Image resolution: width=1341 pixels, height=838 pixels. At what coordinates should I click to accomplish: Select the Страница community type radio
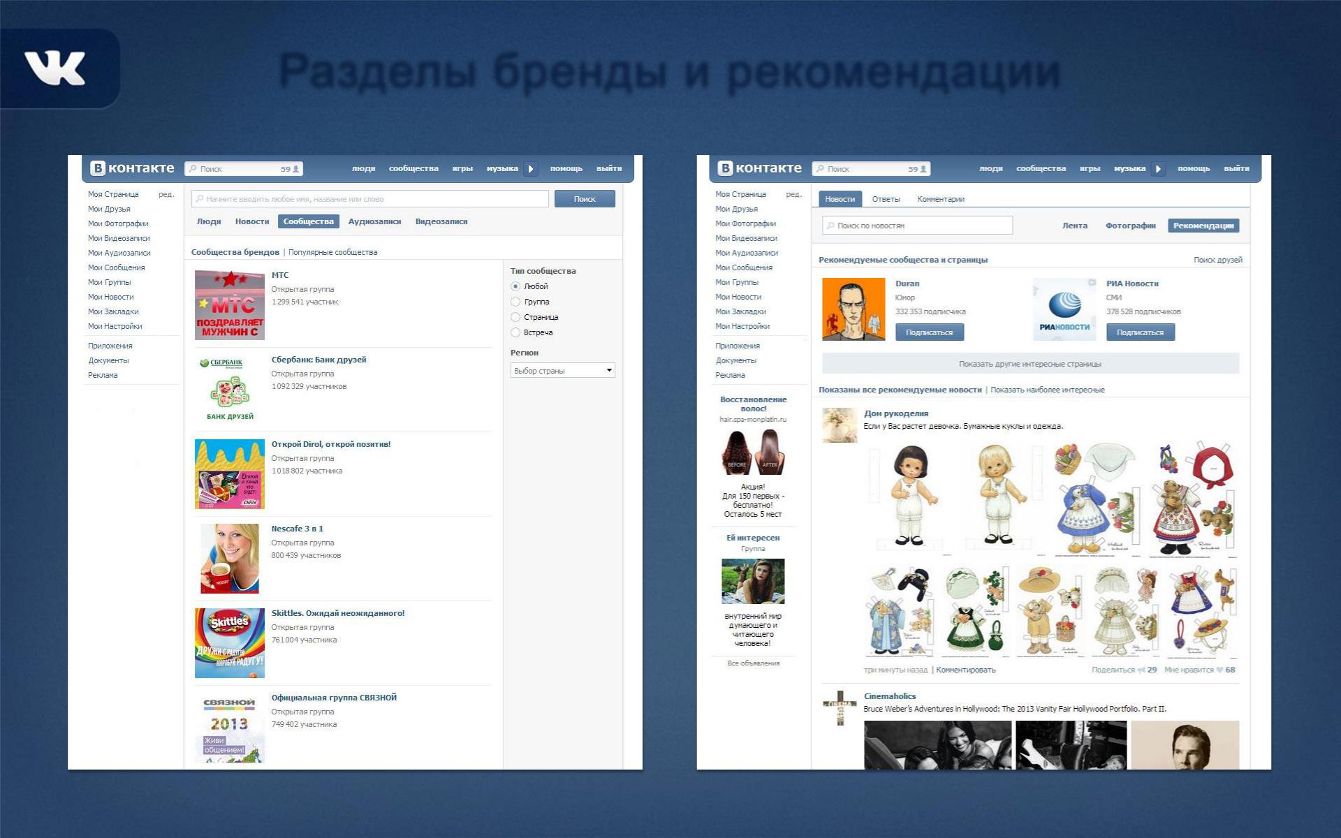pos(515,317)
